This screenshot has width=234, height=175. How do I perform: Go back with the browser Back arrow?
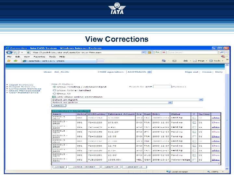(x=9, y=52)
